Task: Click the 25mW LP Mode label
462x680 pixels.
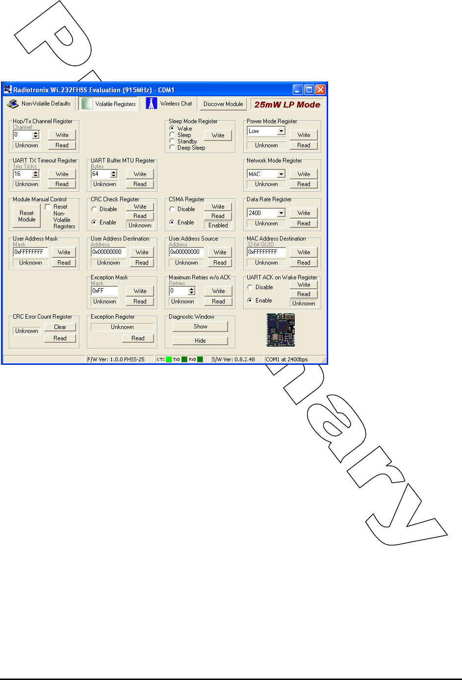Action: [x=287, y=105]
